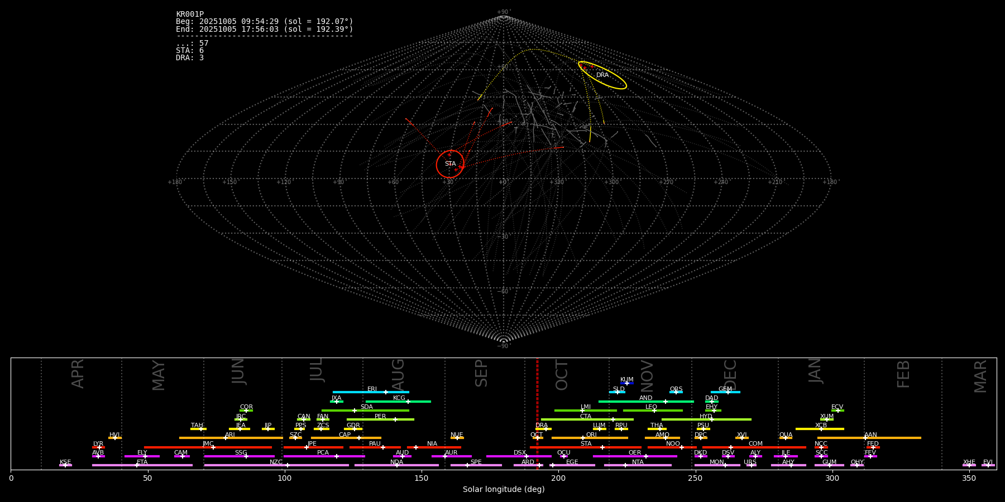Click the COR shower label
Viewport: 1005px width, 502px height.
(246, 407)
